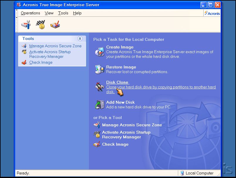Click the Startup Recovery Manager icon in Tools sidebar
Screen dimensions: 236x178
click(x=24, y=52)
